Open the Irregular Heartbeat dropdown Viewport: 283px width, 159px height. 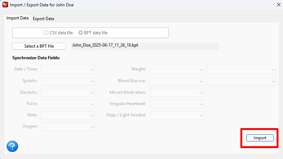click(x=177, y=104)
